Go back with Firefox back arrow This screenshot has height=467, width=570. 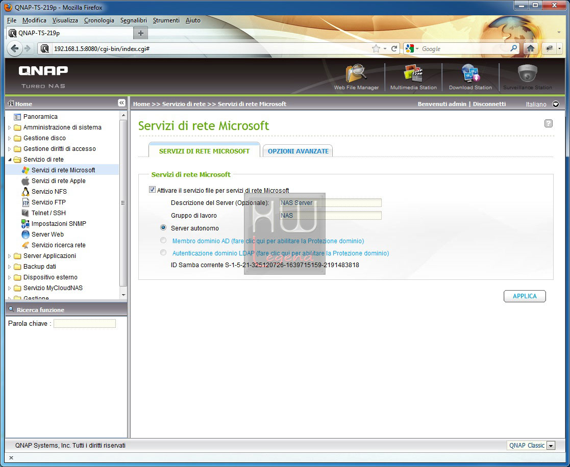click(x=14, y=48)
